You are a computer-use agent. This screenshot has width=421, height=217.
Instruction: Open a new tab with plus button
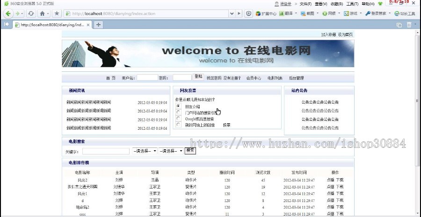99,25
